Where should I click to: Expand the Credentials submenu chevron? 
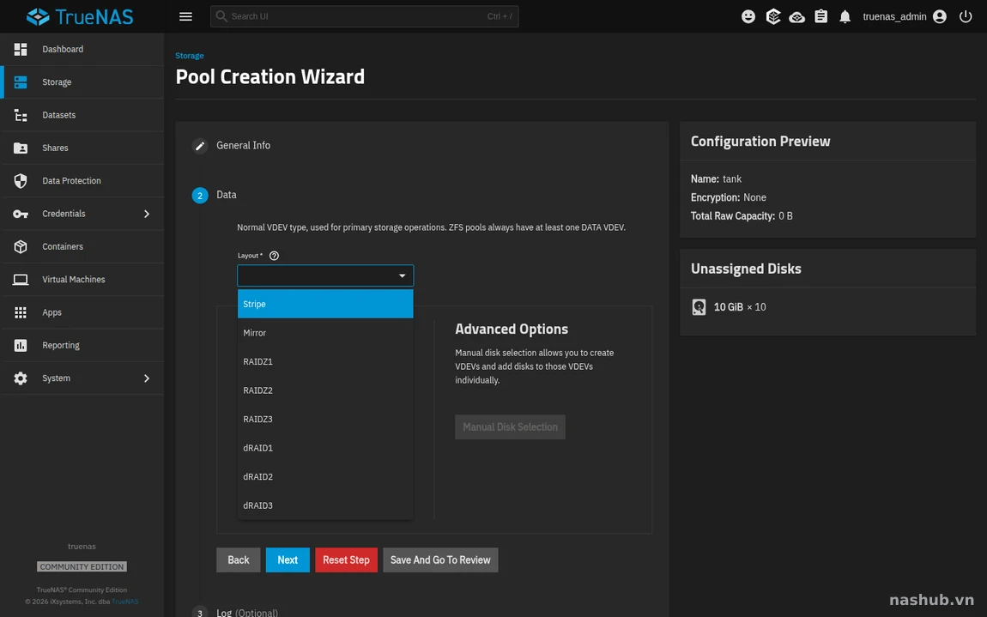[147, 214]
